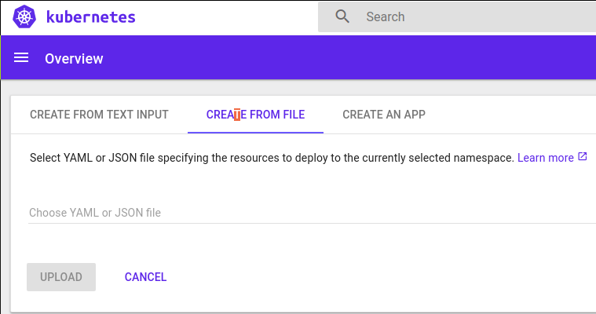Click the external link icon beside Learn more
The image size is (596, 314).
[582, 157]
